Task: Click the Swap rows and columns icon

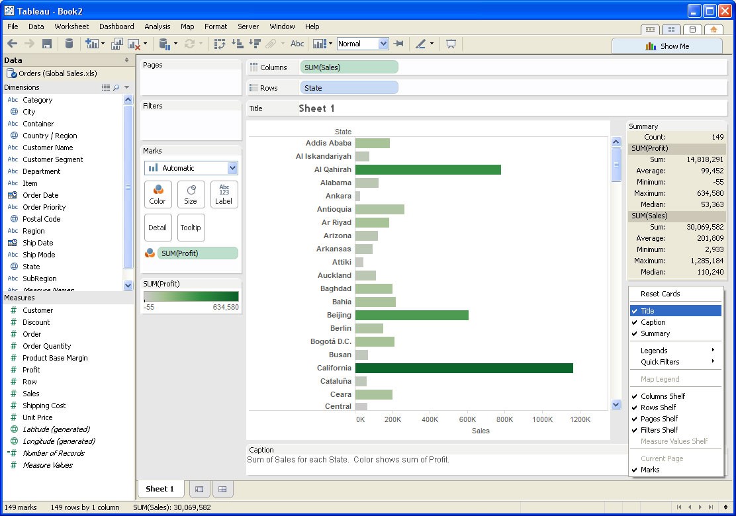Action: click(220, 44)
